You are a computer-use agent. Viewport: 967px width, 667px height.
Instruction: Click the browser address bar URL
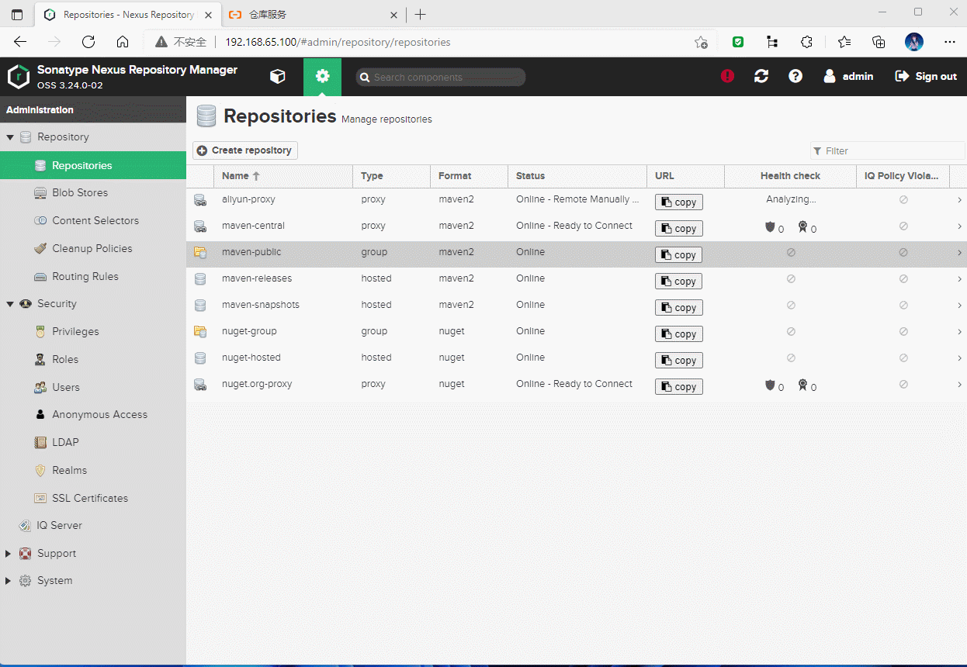click(338, 42)
